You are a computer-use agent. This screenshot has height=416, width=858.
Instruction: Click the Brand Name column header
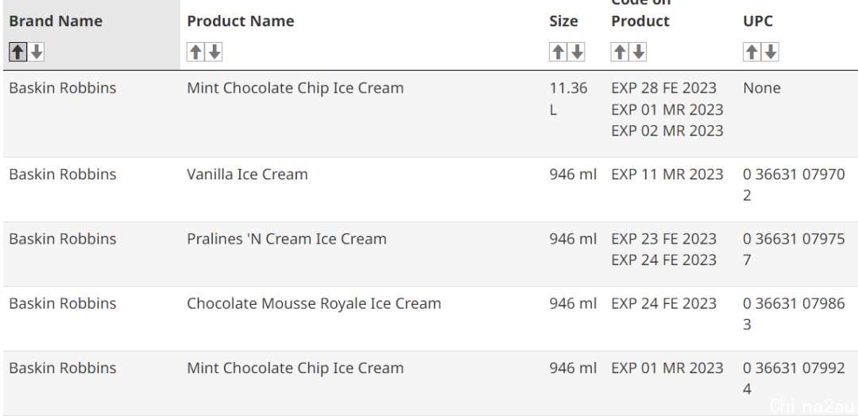56,21
